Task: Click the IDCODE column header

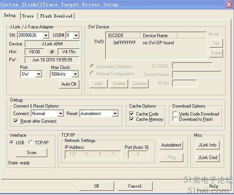Action: click(x=123, y=36)
